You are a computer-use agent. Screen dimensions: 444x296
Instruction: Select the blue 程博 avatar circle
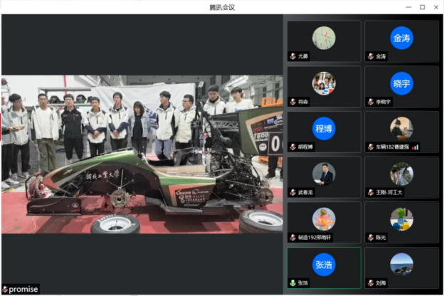pyautogui.click(x=324, y=129)
